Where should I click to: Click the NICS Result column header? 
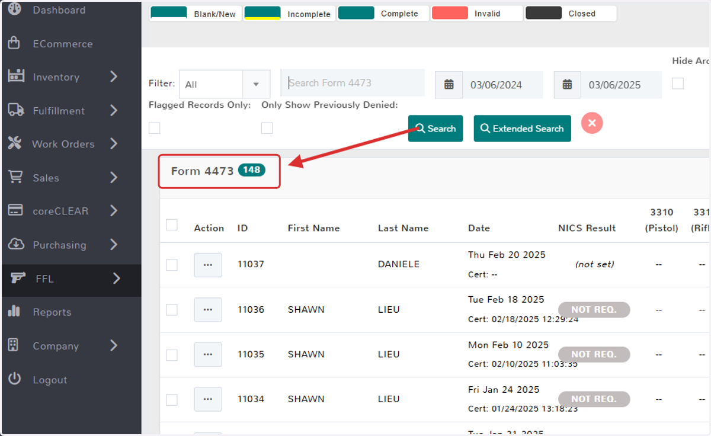tap(587, 228)
